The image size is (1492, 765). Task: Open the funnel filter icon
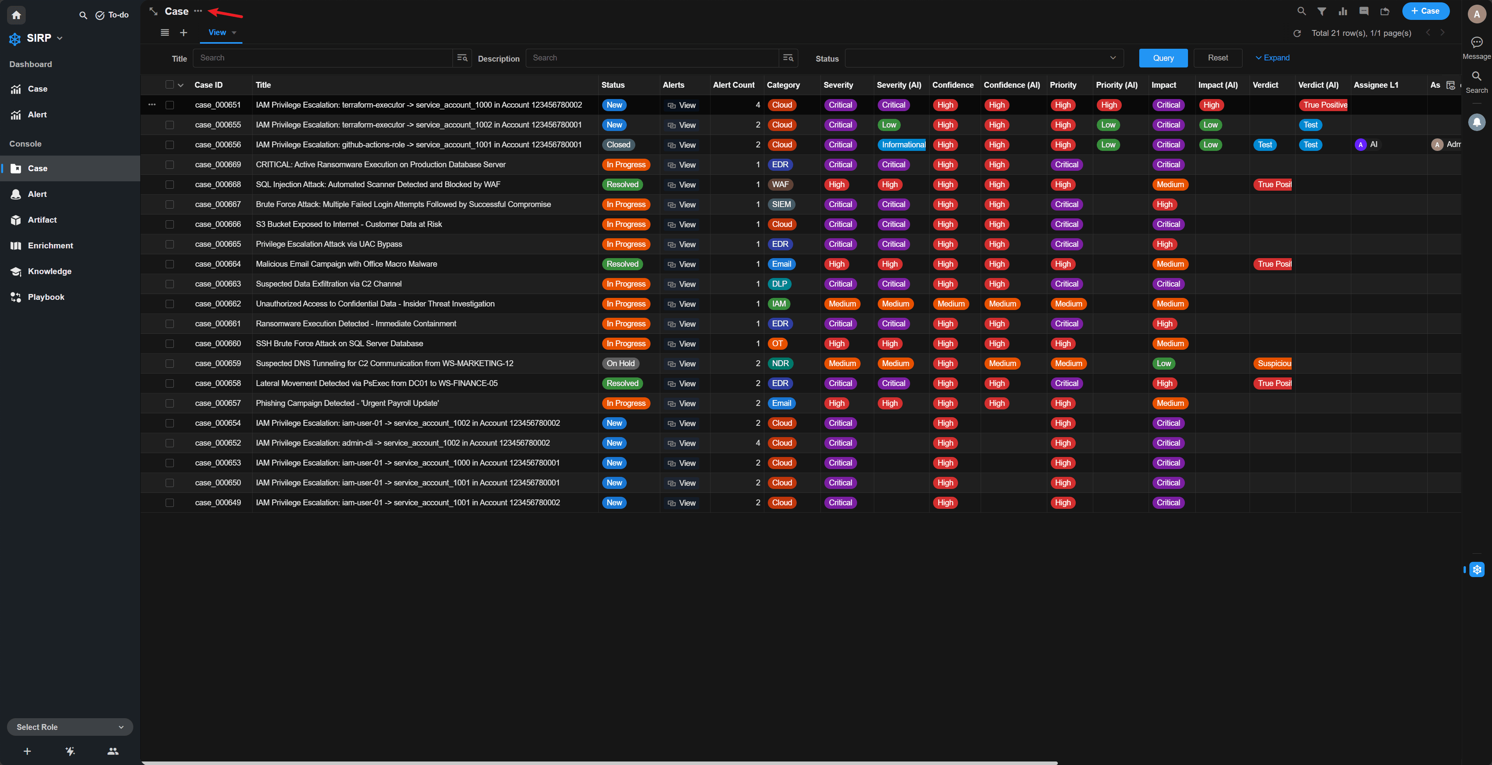click(1322, 11)
